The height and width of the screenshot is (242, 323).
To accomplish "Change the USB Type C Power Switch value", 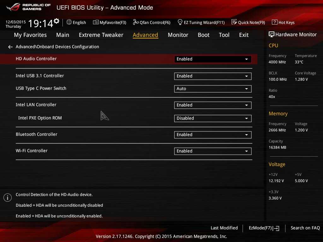I will pos(213,89).
